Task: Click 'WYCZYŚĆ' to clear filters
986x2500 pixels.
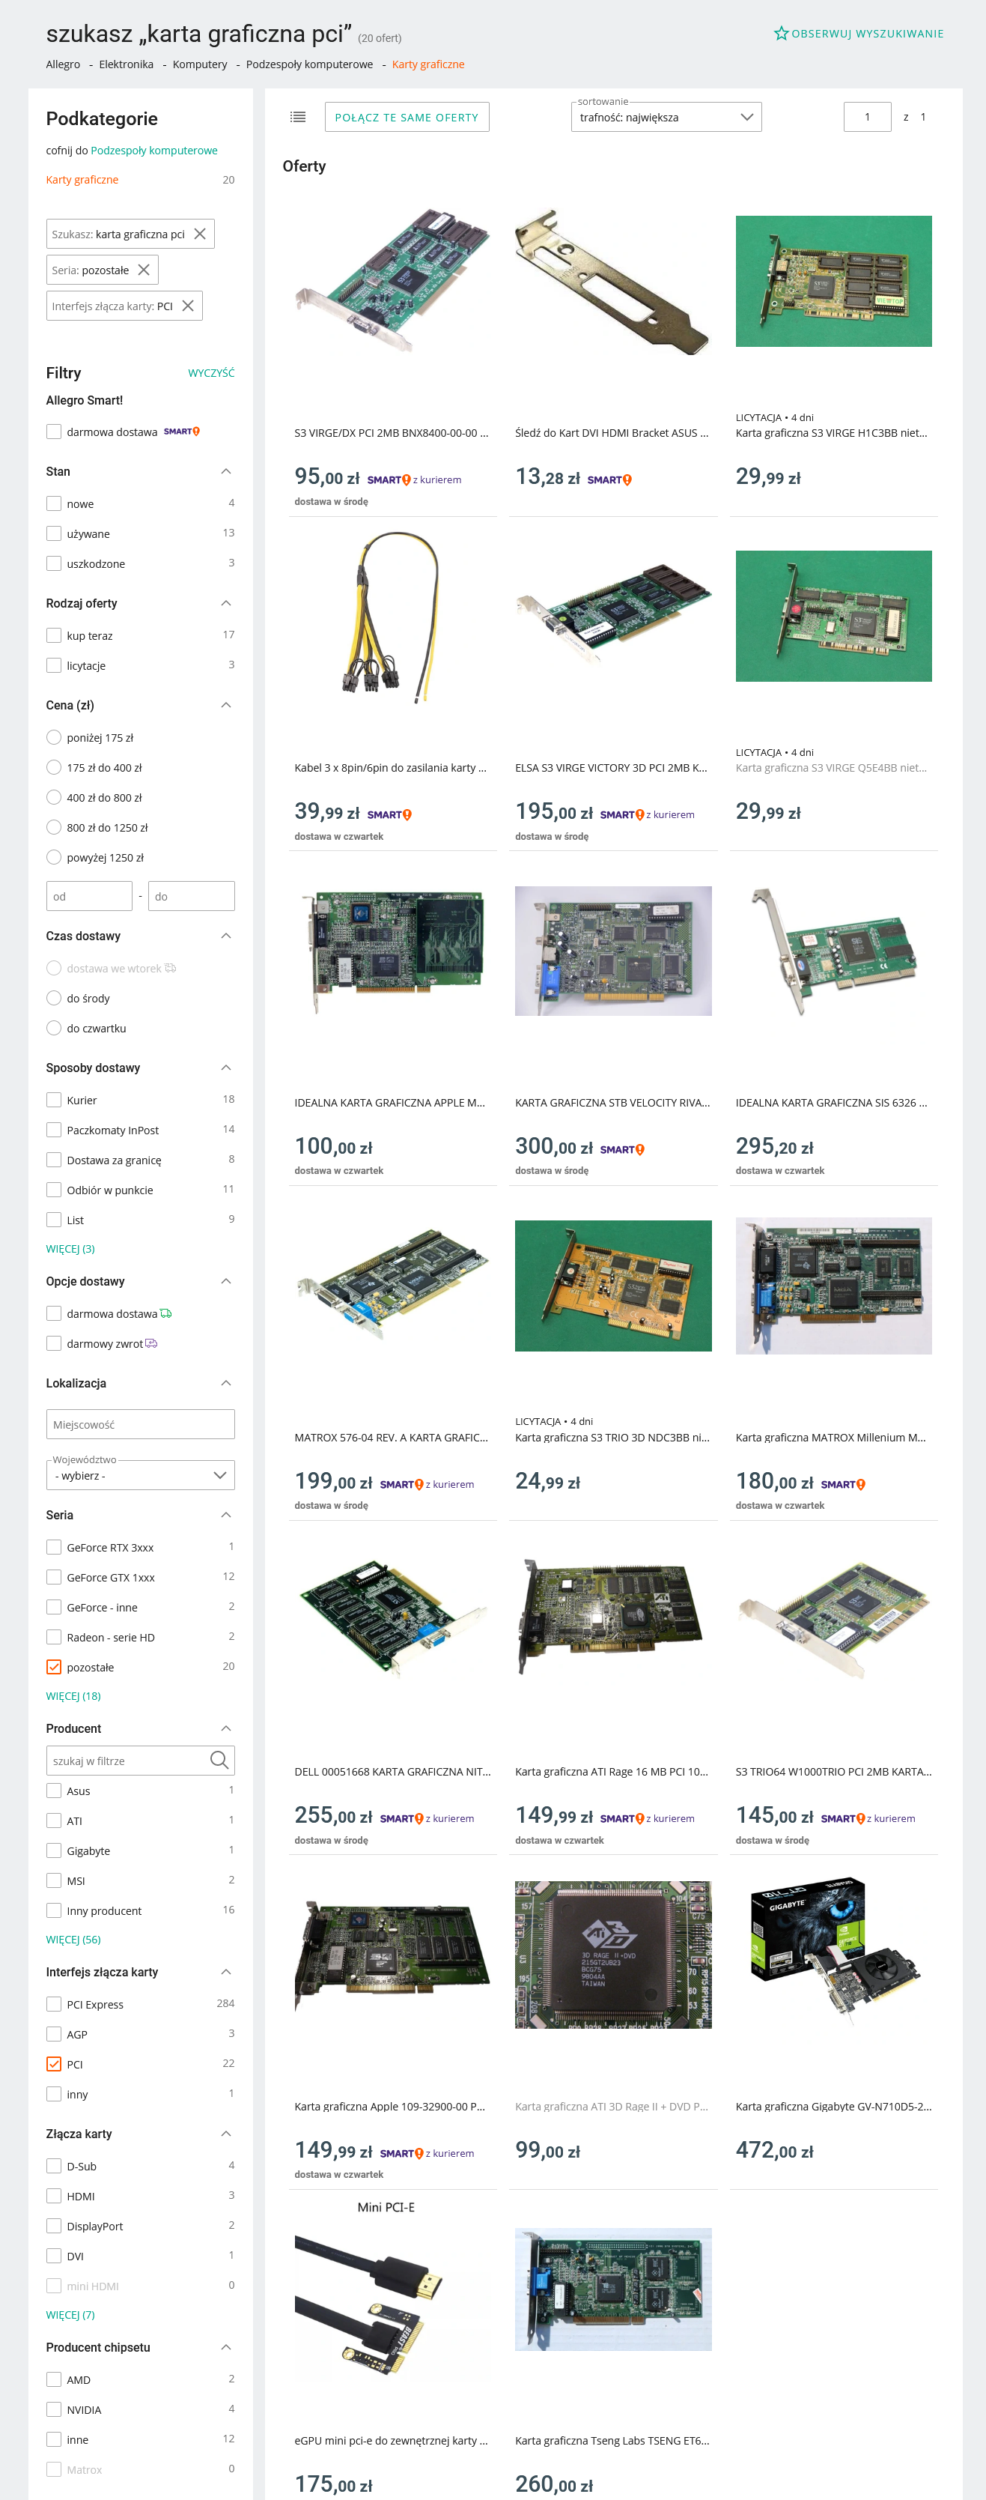Action: point(211,374)
